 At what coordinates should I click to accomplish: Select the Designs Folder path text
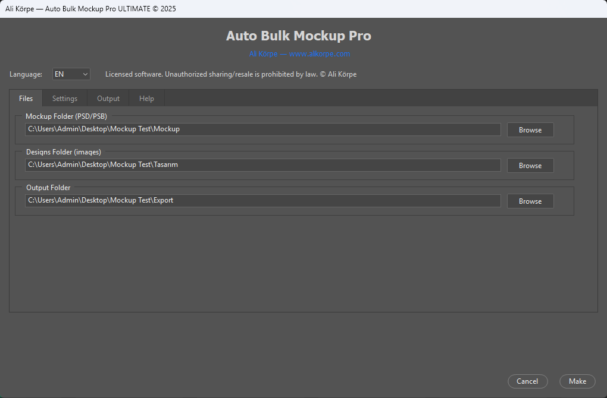(x=262, y=165)
